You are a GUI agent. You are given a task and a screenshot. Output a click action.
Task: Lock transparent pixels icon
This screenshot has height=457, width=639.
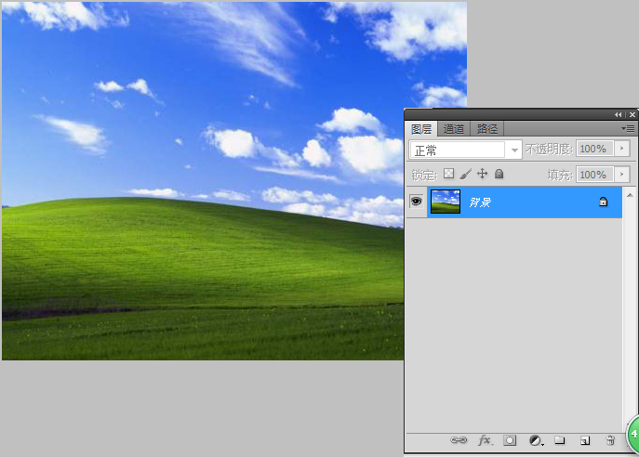point(448,174)
